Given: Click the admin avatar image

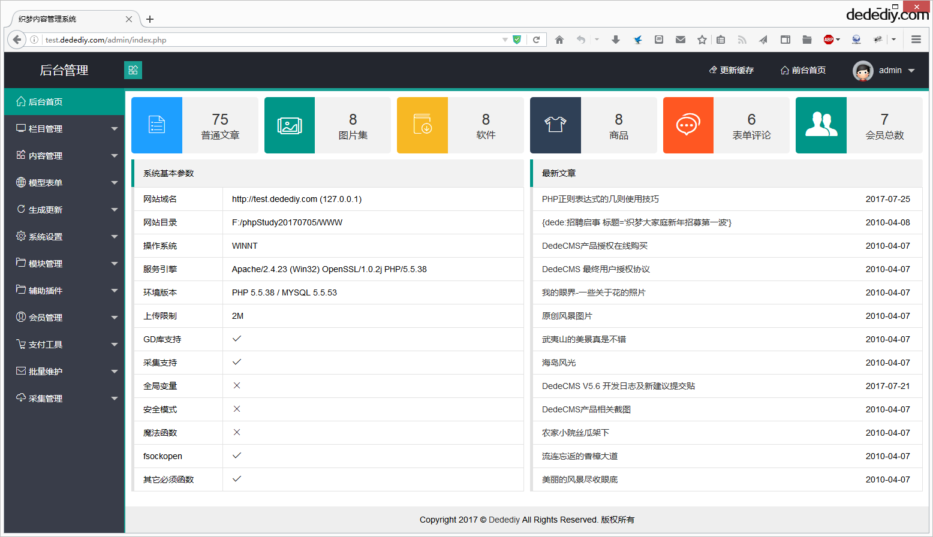Looking at the screenshot, I should click(863, 70).
